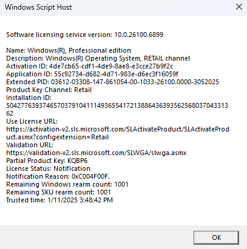Click the Description line mentioning RETAIL channel
This screenshot has height=249, width=247.
(98, 58)
